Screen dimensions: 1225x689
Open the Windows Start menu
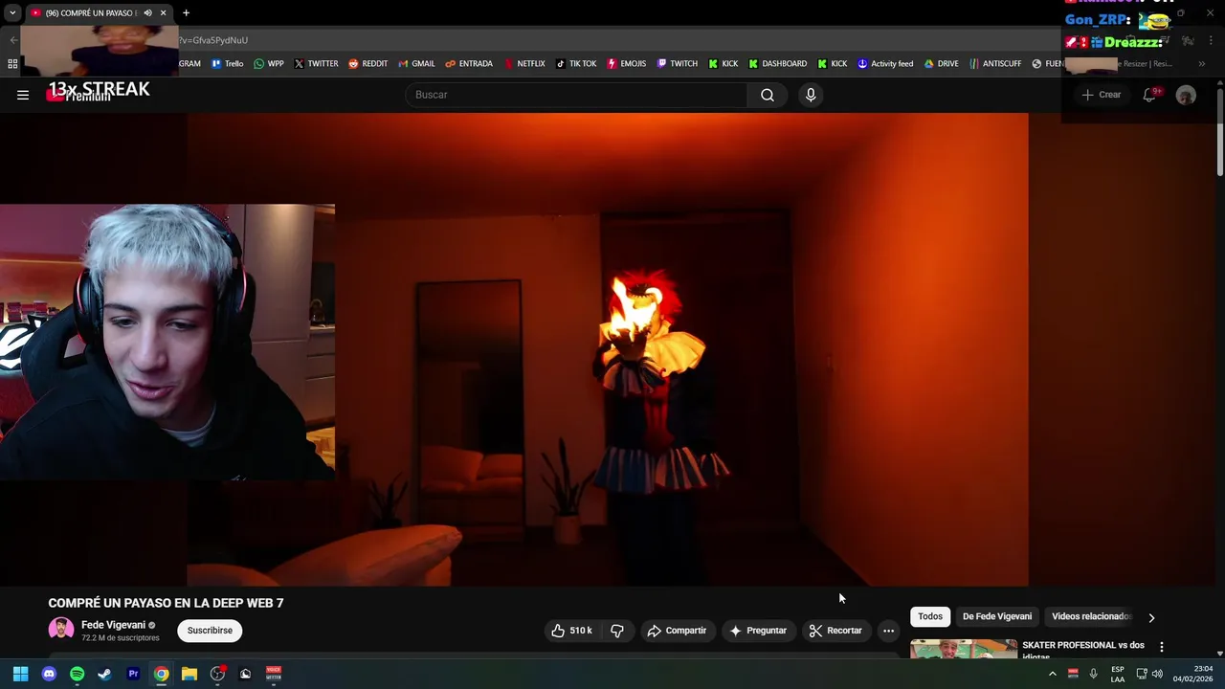(x=20, y=674)
